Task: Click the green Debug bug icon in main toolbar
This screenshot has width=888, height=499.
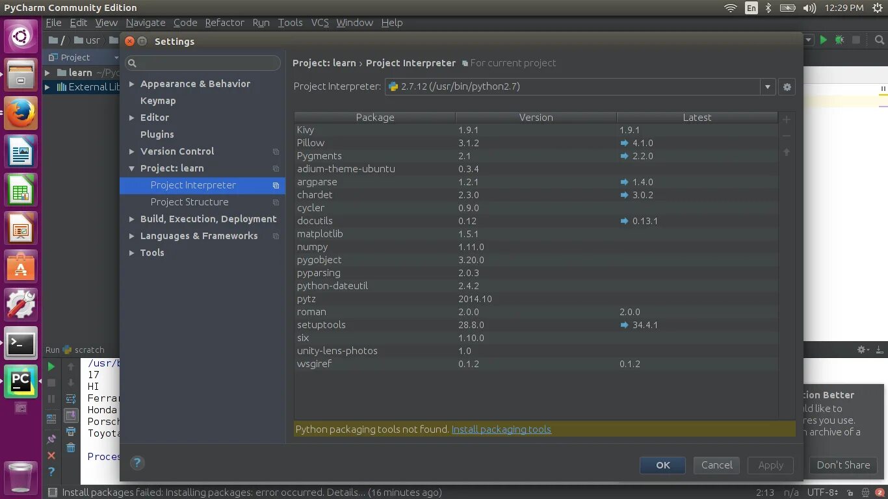Action: (x=840, y=40)
